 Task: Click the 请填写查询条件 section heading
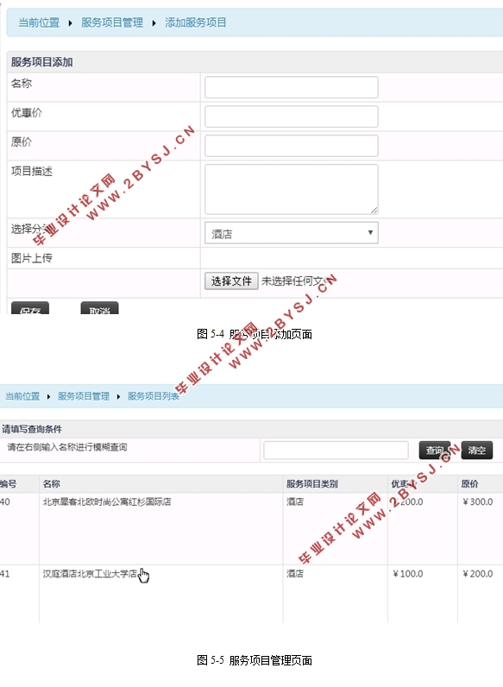[32, 429]
